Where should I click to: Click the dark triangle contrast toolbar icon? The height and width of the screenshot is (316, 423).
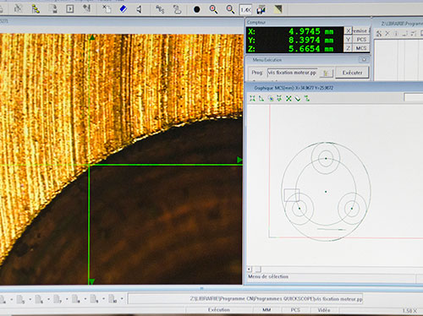pyautogui.click(x=277, y=9)
